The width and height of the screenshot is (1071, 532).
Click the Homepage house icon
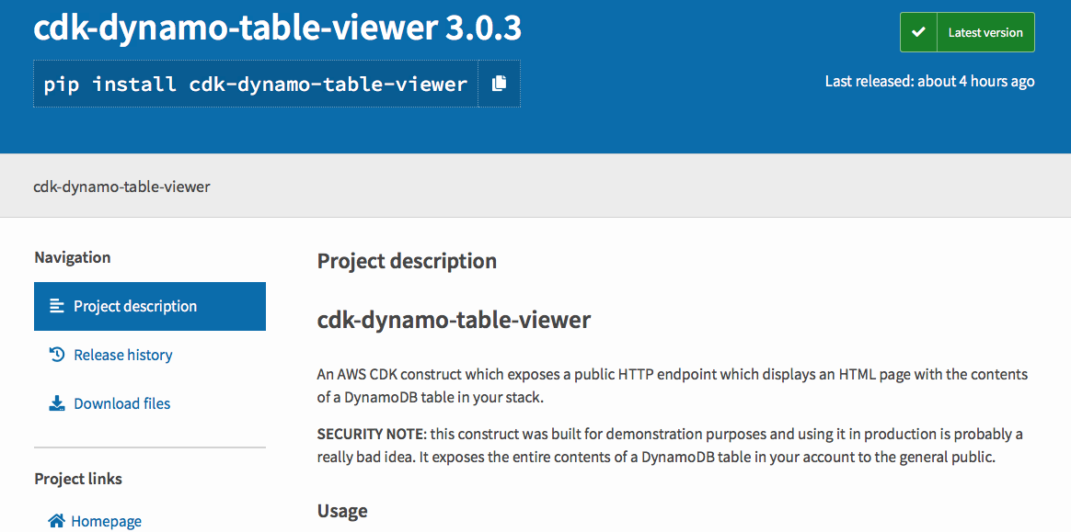[x=57, y=521]
